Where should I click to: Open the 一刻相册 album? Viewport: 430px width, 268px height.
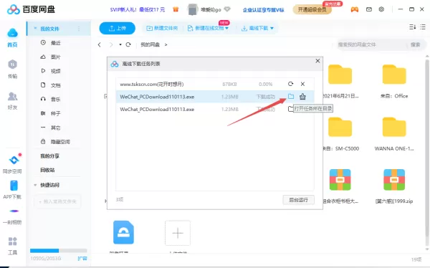12,216
